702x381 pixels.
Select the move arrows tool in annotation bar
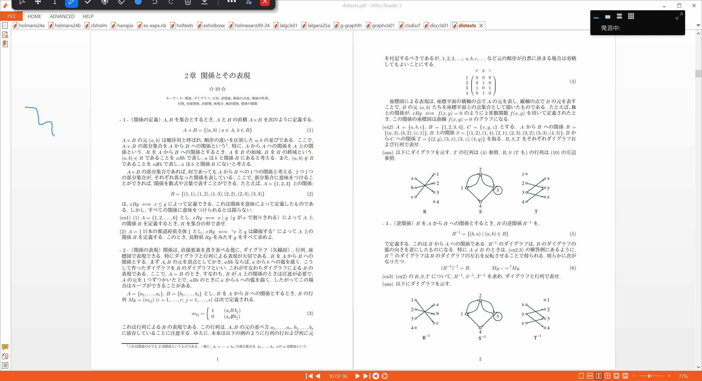tap(38, 2)
